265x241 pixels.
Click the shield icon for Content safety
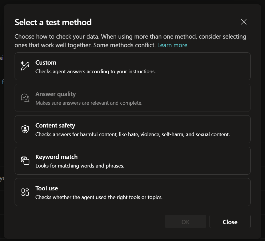25,129
